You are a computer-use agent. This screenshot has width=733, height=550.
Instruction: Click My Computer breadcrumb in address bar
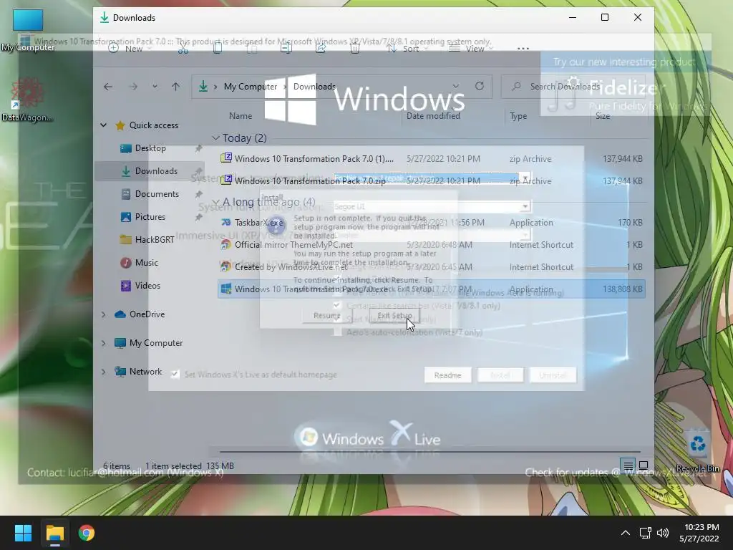[250, 87]
